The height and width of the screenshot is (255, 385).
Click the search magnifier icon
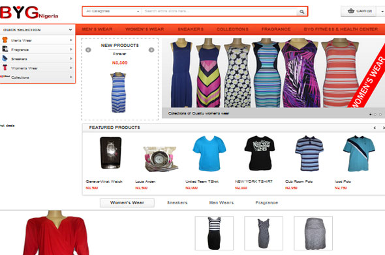click(301, 12)
